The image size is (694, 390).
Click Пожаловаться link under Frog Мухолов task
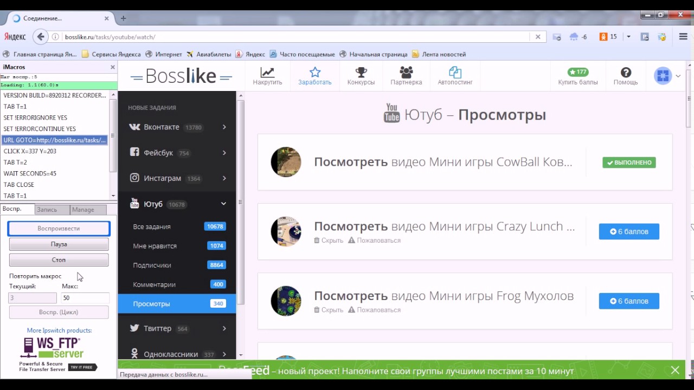click(374, 310)
